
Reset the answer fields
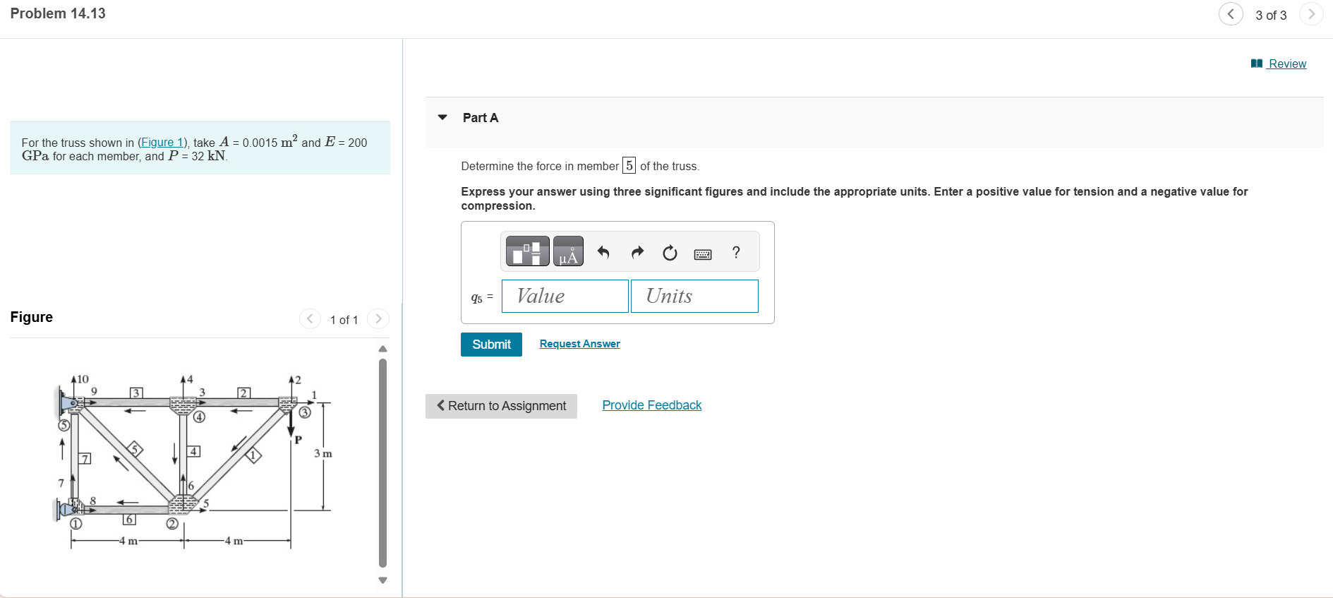(670, 252)
